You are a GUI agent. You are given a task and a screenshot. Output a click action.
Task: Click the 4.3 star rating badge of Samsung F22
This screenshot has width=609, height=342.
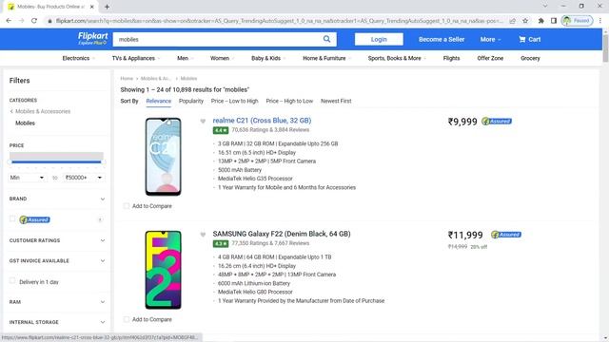(221, 243)
